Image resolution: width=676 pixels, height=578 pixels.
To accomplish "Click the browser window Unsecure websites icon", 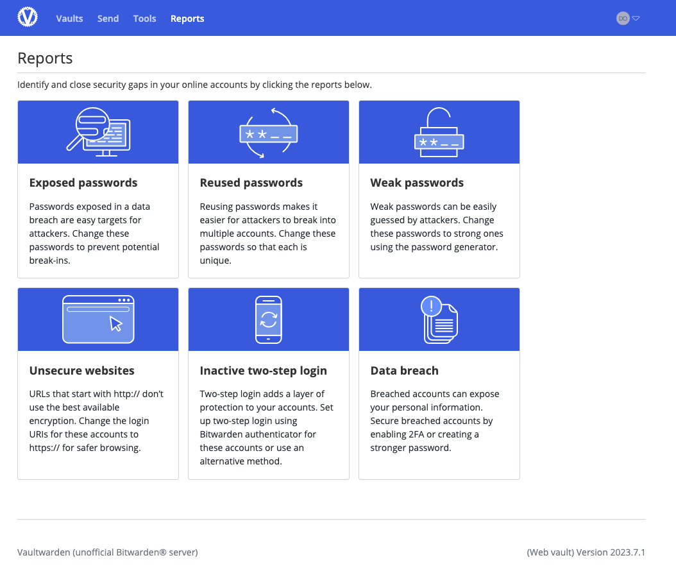I will pos(98,319).
